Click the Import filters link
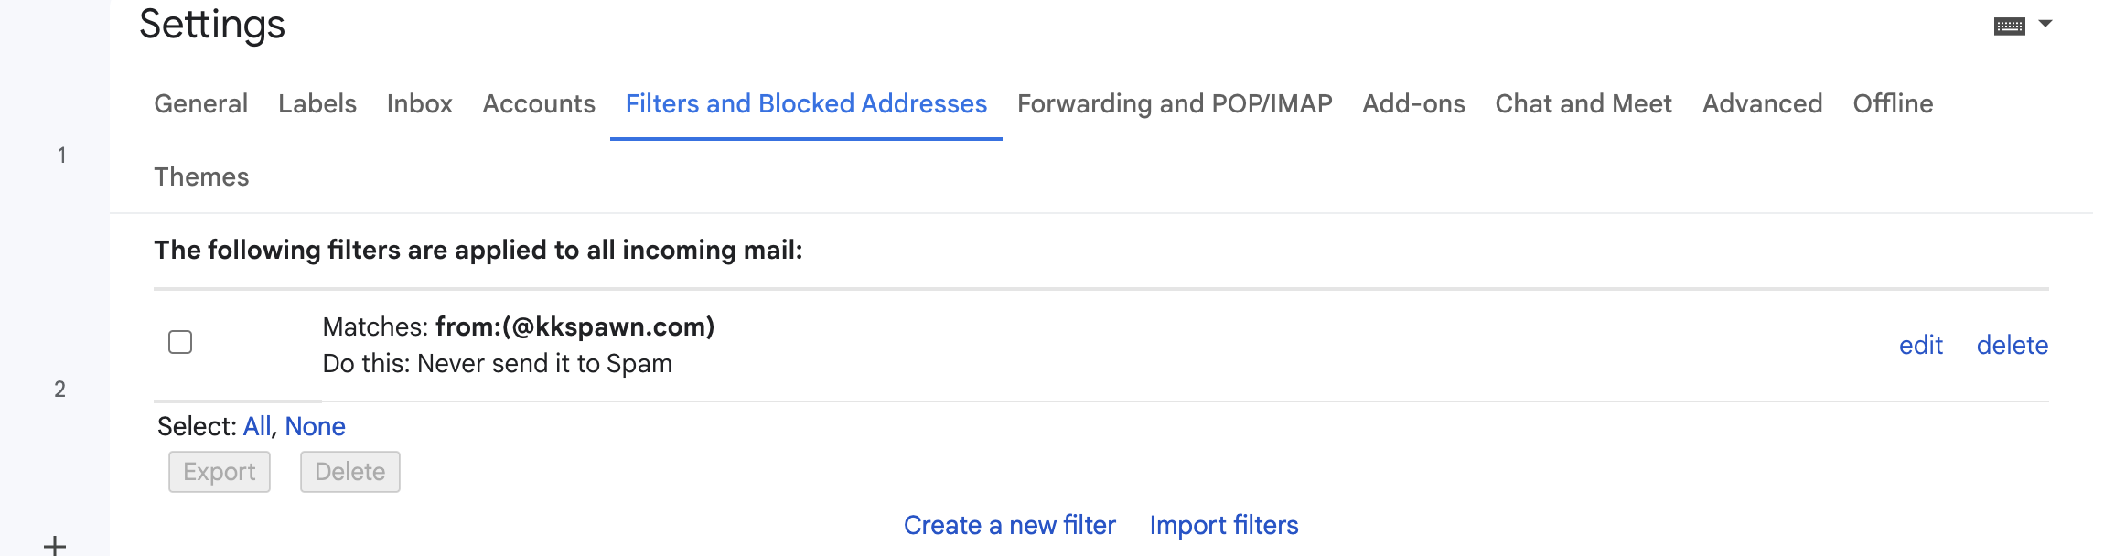The height and width of the screenshot is (556, 2115). [x=1223, y=525]
